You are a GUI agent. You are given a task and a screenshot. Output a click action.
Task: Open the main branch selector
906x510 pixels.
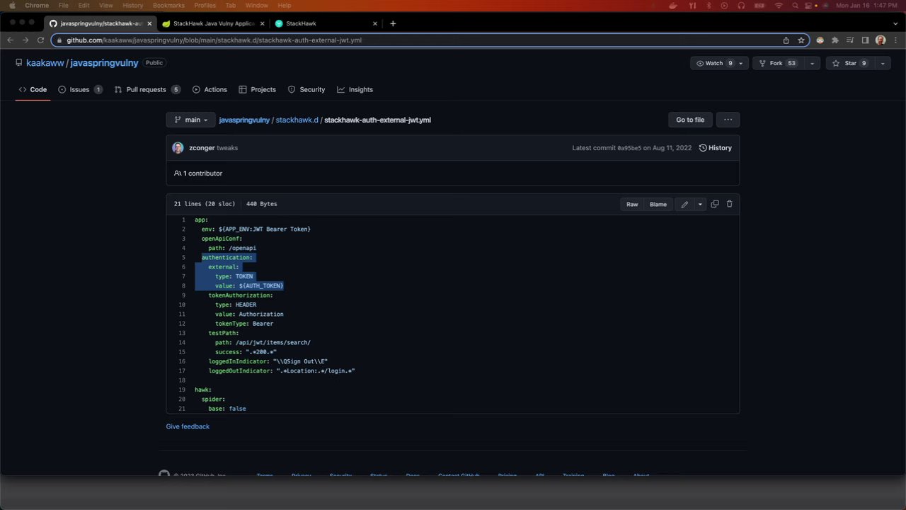tap(190, 120)
